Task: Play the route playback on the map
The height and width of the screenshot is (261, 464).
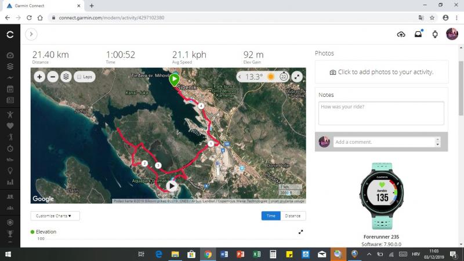Action: tap(172, 186)
